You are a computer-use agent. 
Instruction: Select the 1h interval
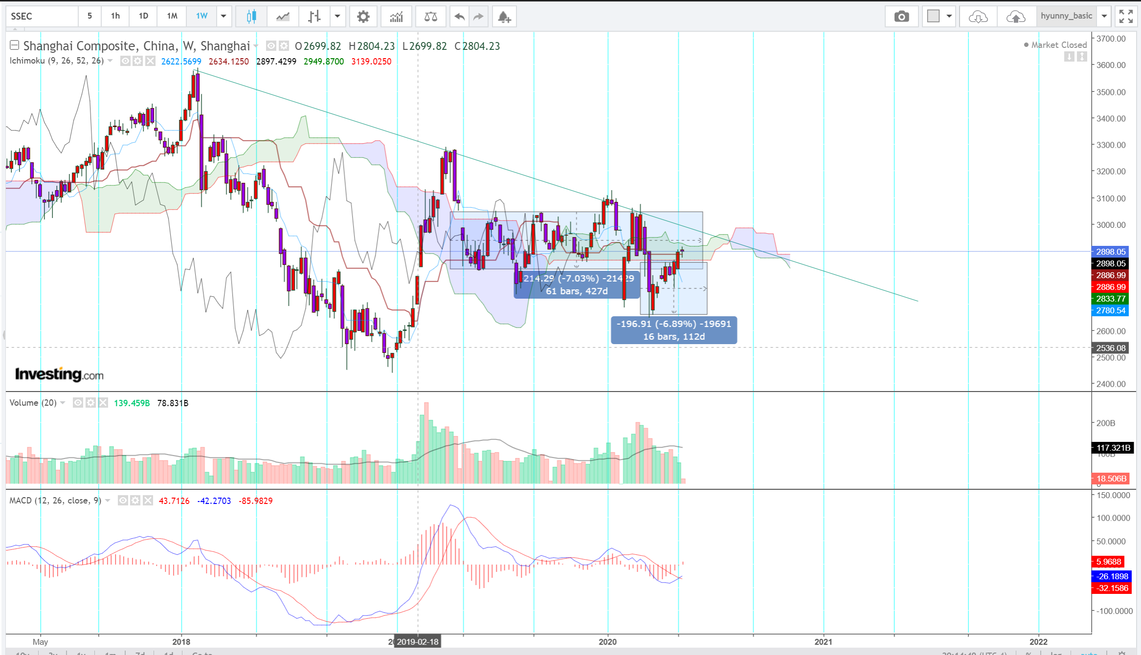tap(115, 16)
